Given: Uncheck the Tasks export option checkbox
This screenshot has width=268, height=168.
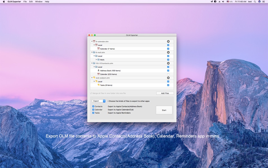Looking at the screenshot, I should tap(93, 113).
